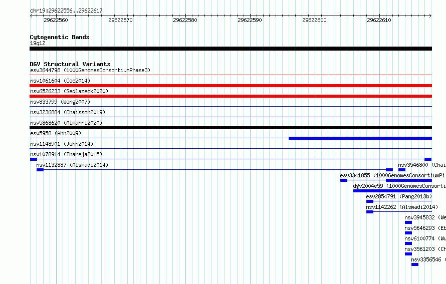Screen dimensions: 446x284
Task: Open the nsv5646293 variant label
Action: 425,228
